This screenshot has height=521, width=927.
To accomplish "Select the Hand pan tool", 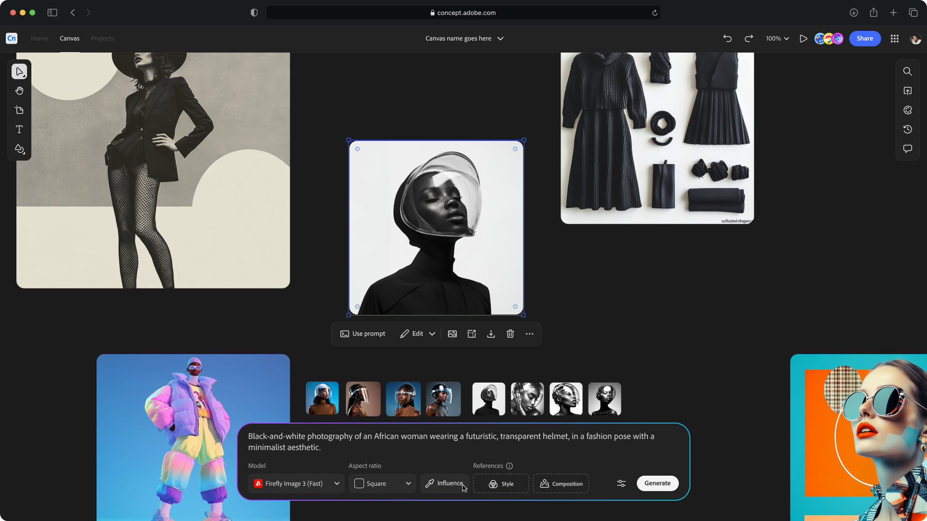I will 19,91.
